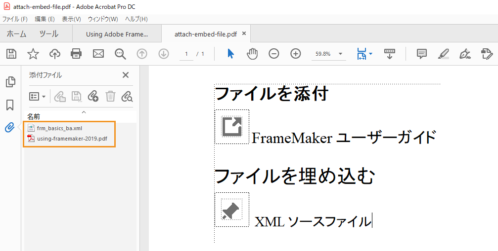Image resolution: width=498 pixels, height=251 pixels.
Task: Go to next page with down arrow
Action: (x=164, y=54)
